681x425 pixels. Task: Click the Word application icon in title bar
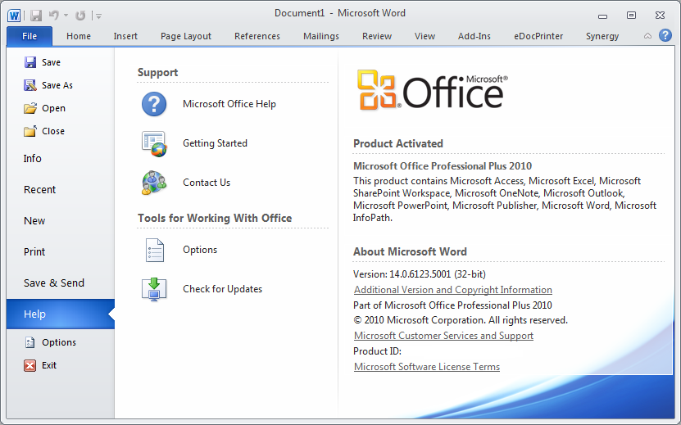click(x=13, y=16)
